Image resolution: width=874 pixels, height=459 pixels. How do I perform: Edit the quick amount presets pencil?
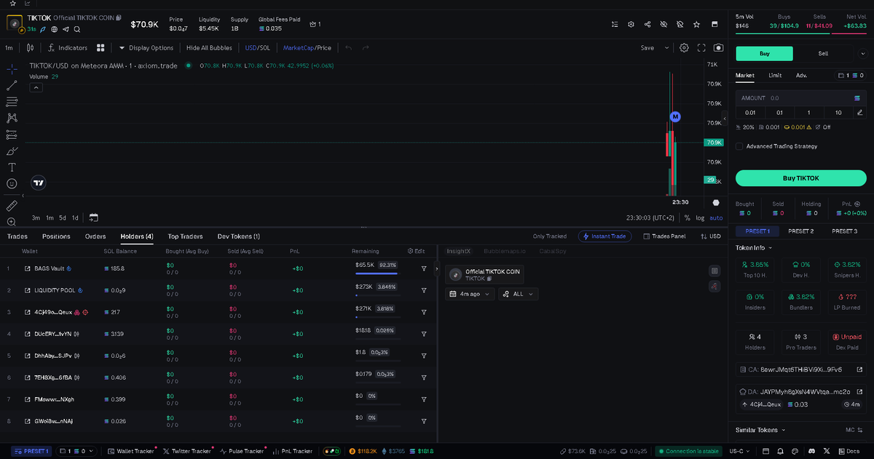coord(859,112)
